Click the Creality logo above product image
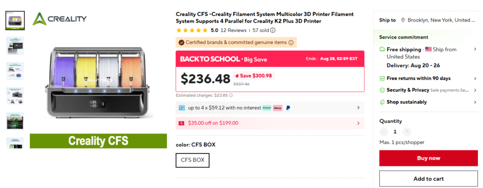Screen dimensions: 483x188 pos(59,19)
